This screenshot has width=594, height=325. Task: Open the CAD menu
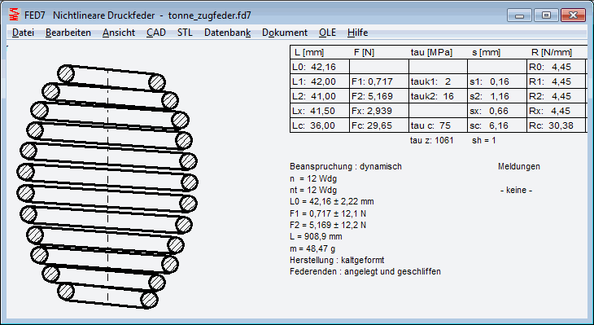156,33
